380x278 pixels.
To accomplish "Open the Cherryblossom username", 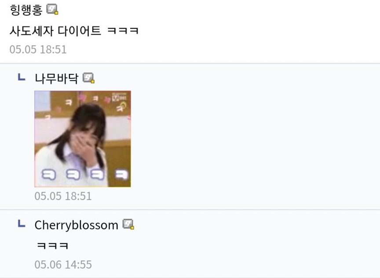I will pos(77,225).
